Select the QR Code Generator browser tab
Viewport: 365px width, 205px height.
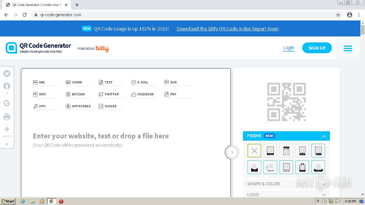[37, 5]
